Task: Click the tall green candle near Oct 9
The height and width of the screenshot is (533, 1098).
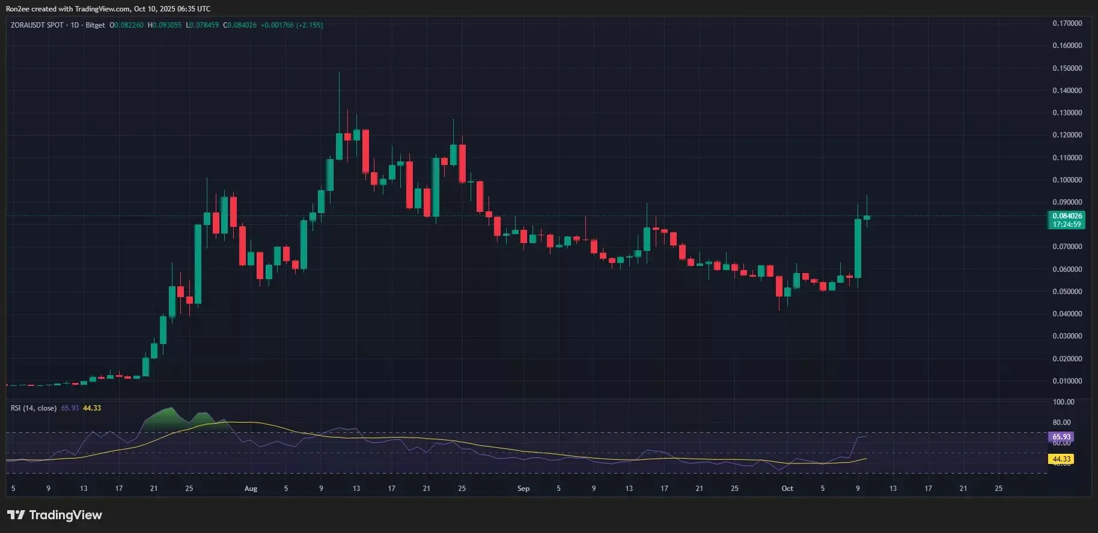Action: click(858, 248)
